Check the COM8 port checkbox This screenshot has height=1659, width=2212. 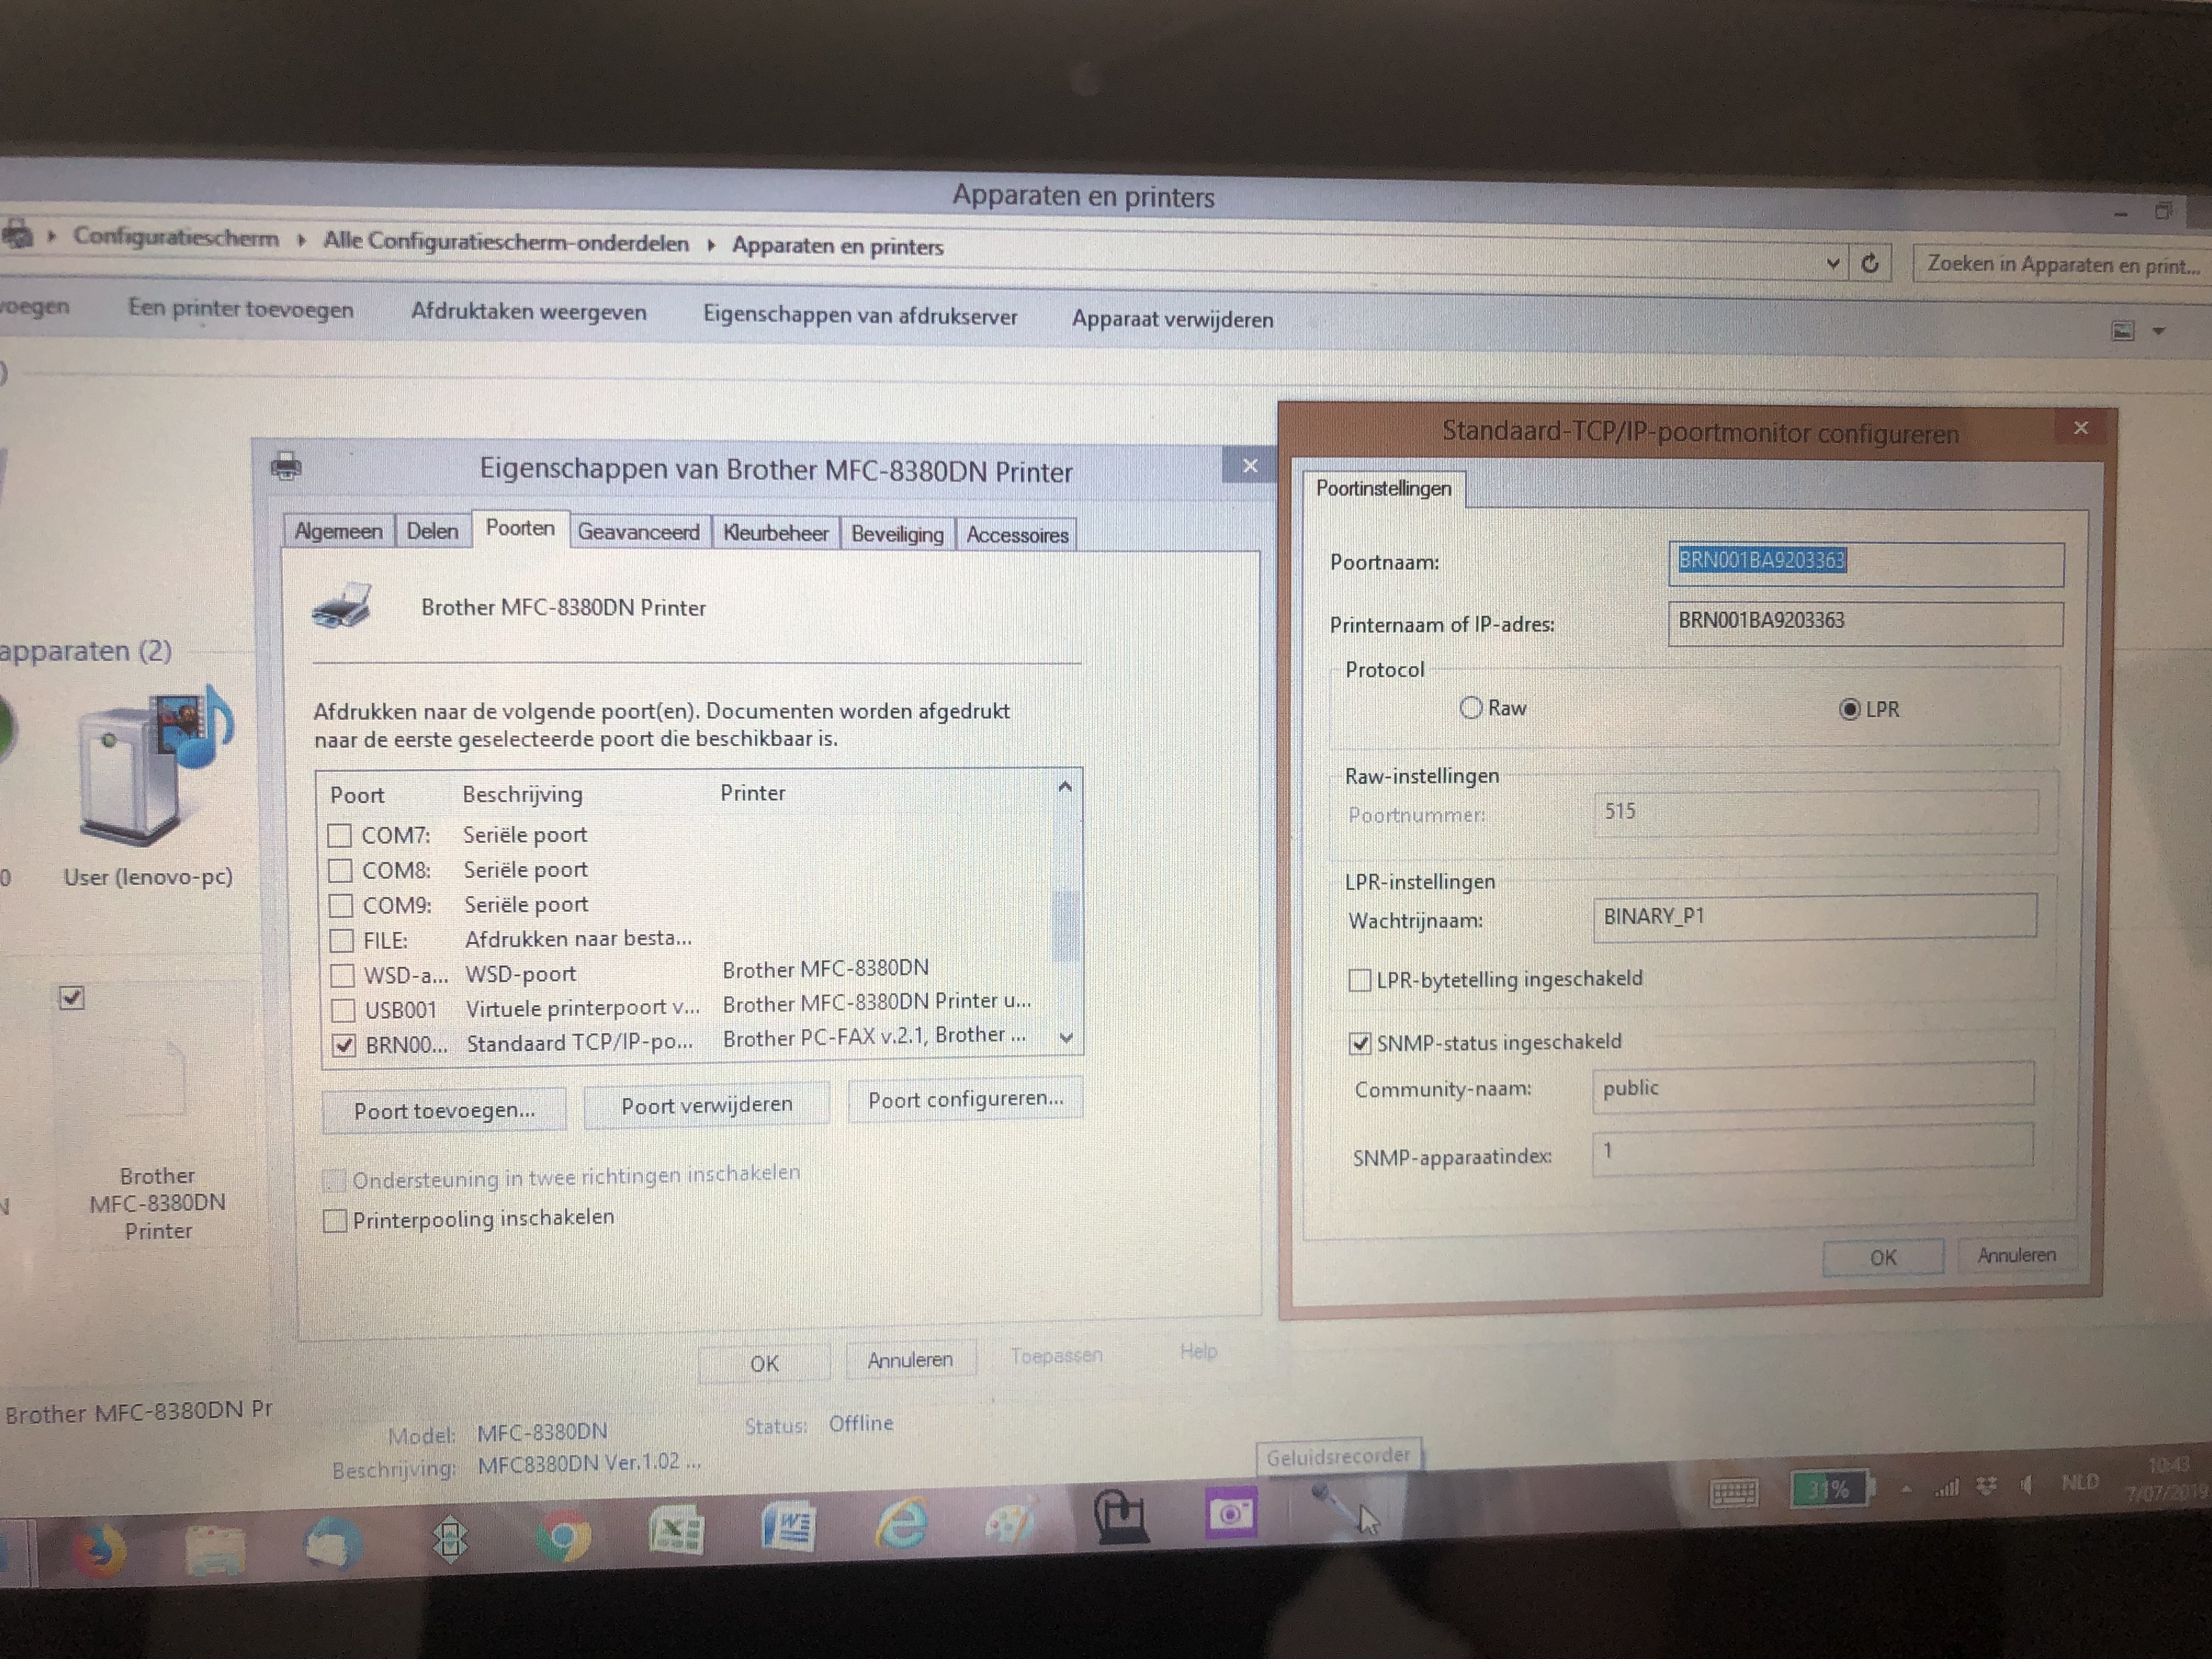pyautogui.click(x=340, y=870)
